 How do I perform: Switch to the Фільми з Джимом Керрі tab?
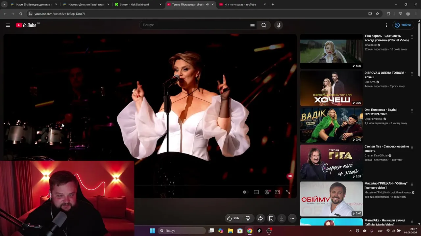[86, 5]
